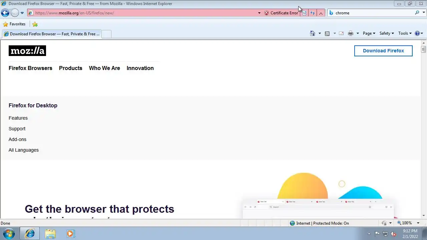Click the RSS feeds icon
The width and height of the screenshot is (427, 240).
coord(327,33)
